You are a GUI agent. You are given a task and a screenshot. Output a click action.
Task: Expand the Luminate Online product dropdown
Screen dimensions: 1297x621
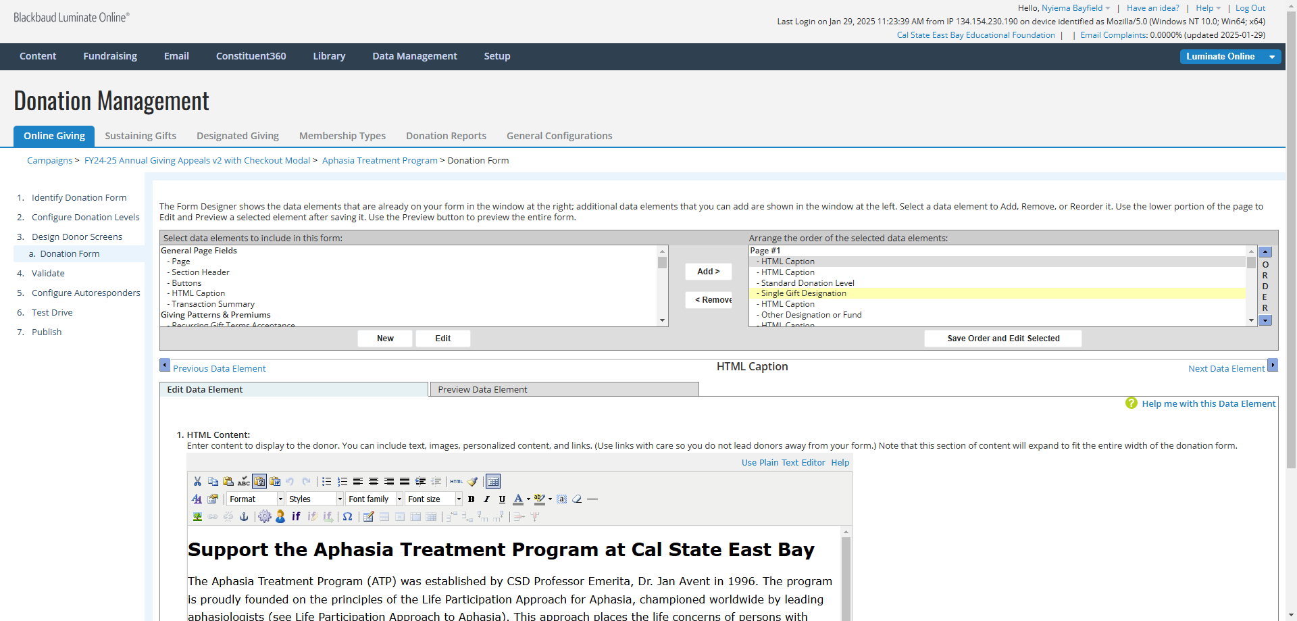pyautogui.click(x=1272, y=57)
